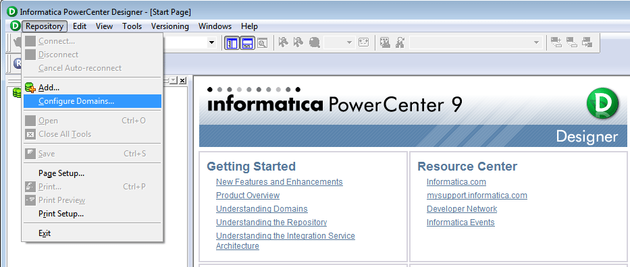Visit the mysupport.informatica.com link
The image size is (630, 267).
click(477, 196)
